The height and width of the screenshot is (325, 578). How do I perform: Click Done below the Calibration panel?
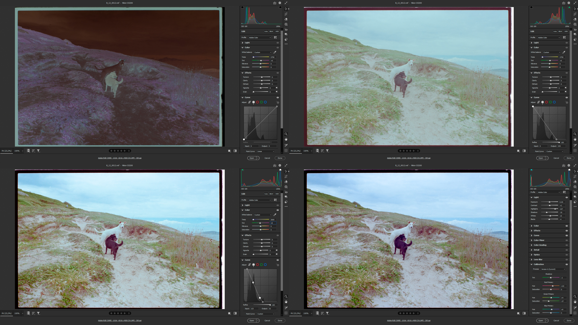pos(569,320)
